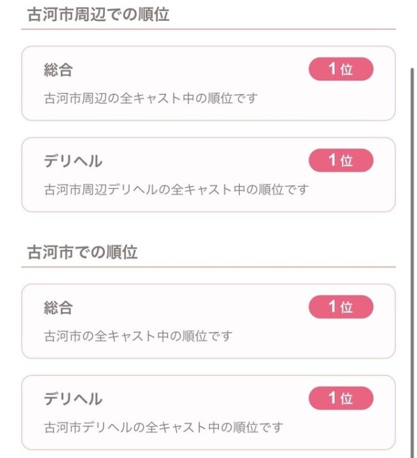
Task: Select the デリヘル title under 古河市周辺での順位
Action: 73,161
